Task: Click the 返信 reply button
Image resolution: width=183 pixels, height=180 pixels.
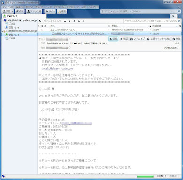Action: point(114,39)
